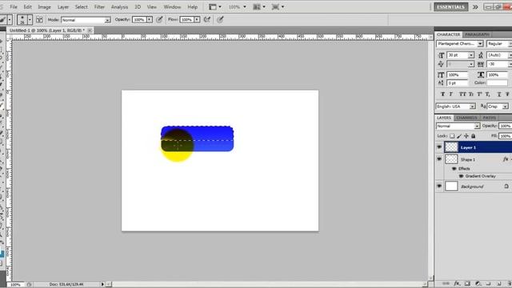Screen dimensions: 512x288
Task: Toggle the Brush panel icon in the options bar
Action: 39,20
